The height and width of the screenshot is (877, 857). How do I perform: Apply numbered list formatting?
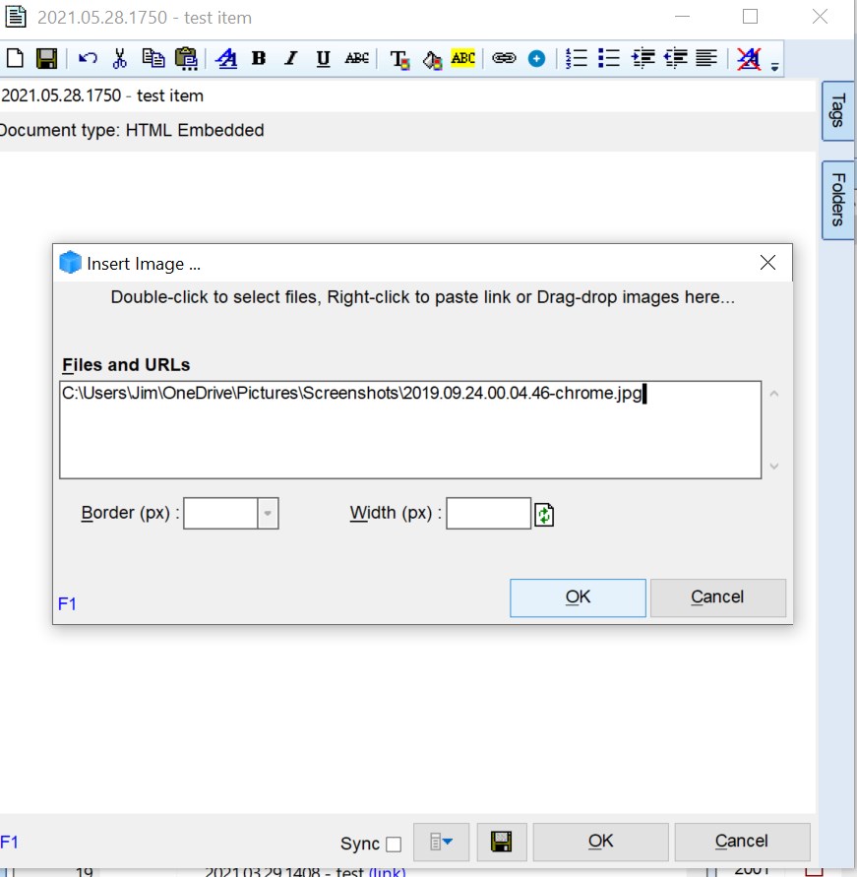[577, 58]
